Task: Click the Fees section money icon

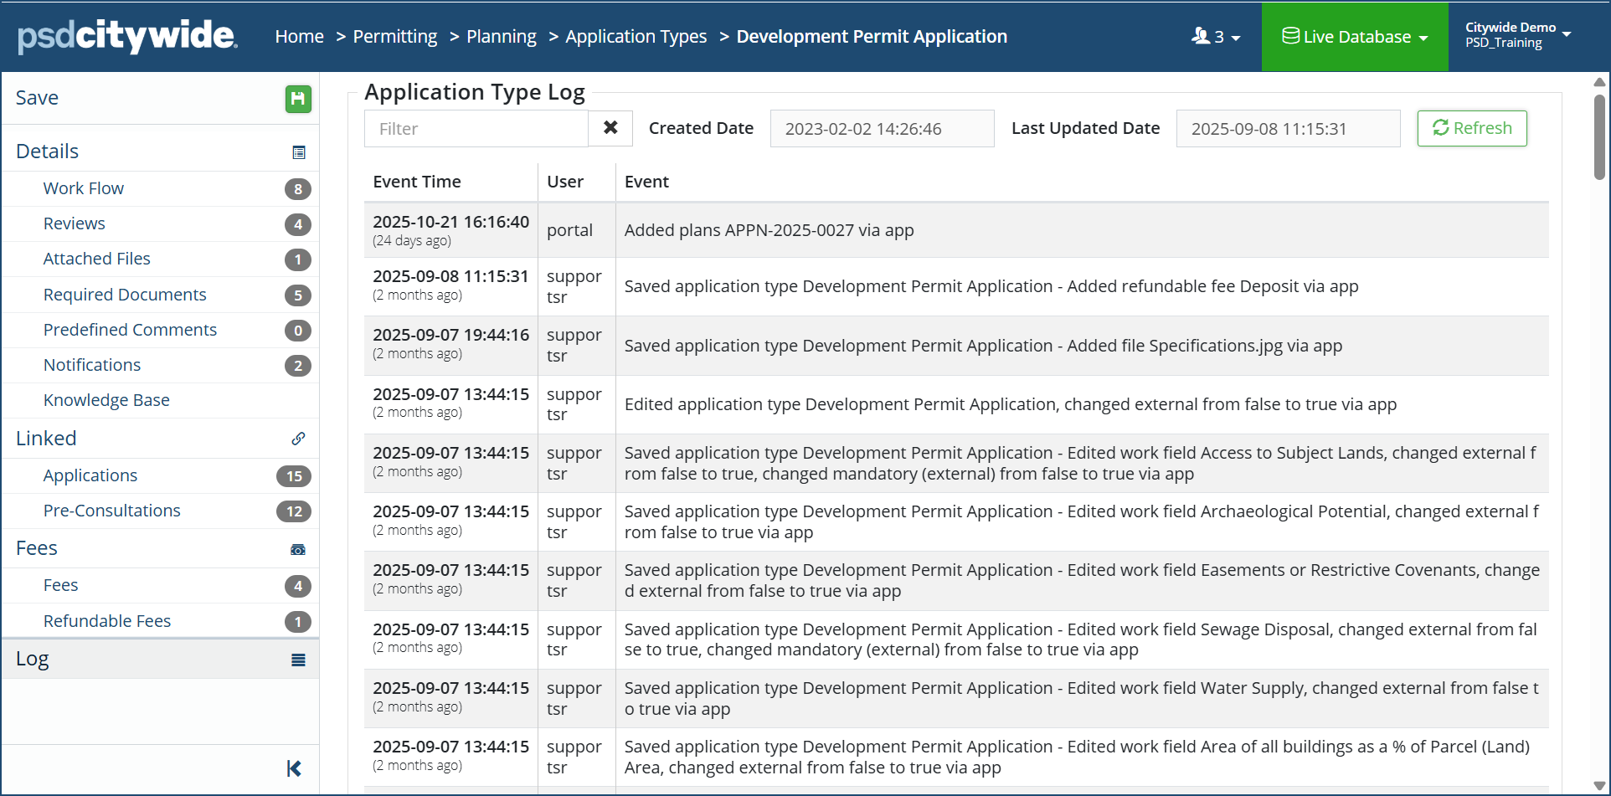Action: [x=298, y=550]
